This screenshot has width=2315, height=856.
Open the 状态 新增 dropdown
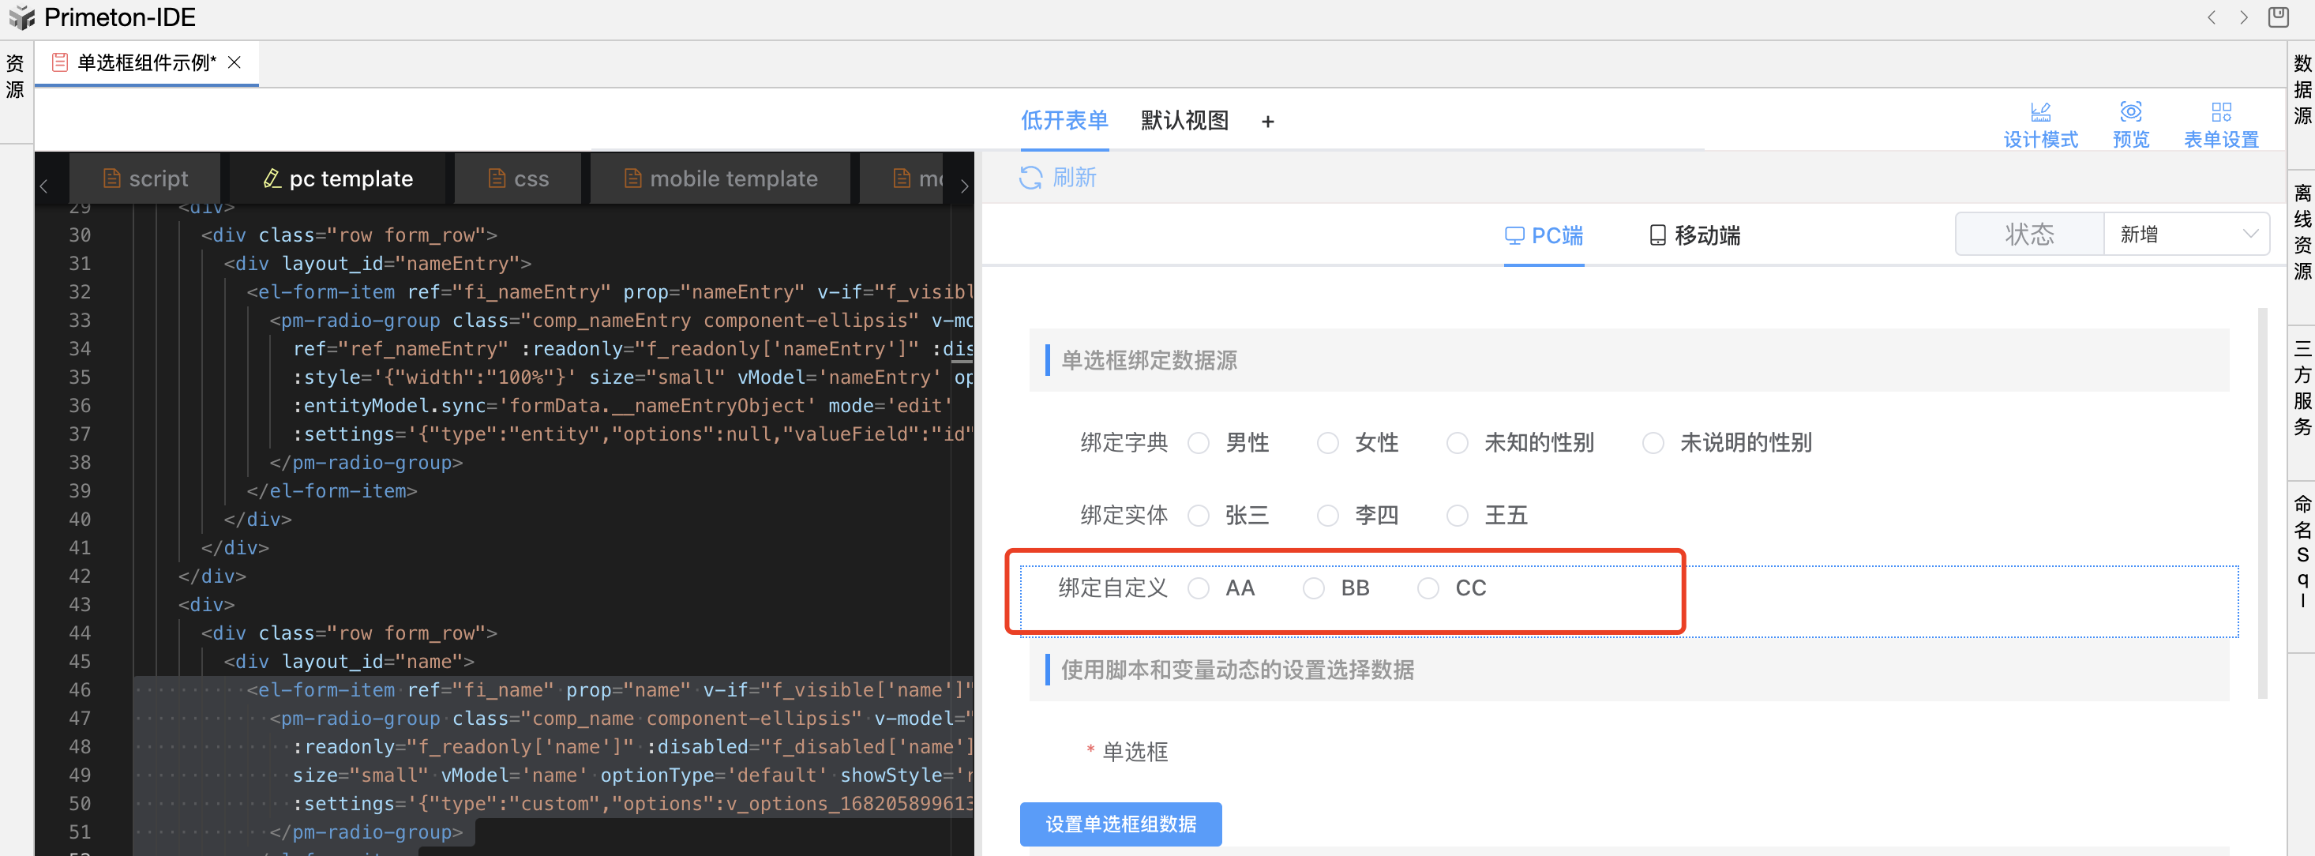pos(2185,235)
